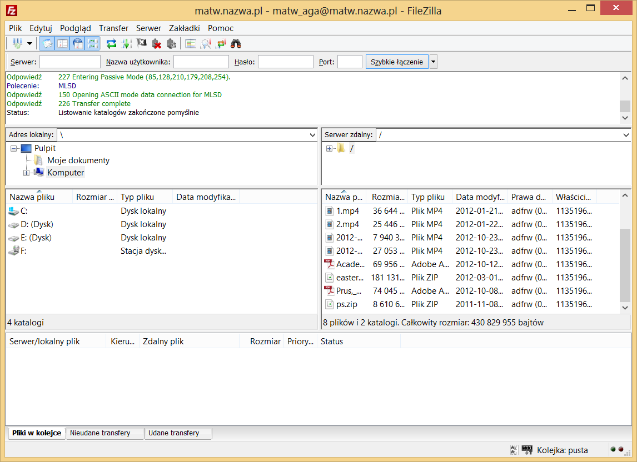Toggle the remote directory tree display
This screenshot has width=637, height=462.
pyautogui.click(x=78, y=43)
